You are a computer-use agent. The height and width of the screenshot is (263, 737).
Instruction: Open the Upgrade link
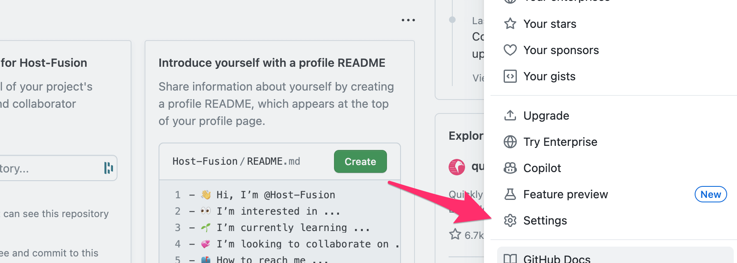click(x=546, y=116)
